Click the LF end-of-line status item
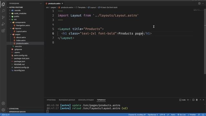 point(168,115)
